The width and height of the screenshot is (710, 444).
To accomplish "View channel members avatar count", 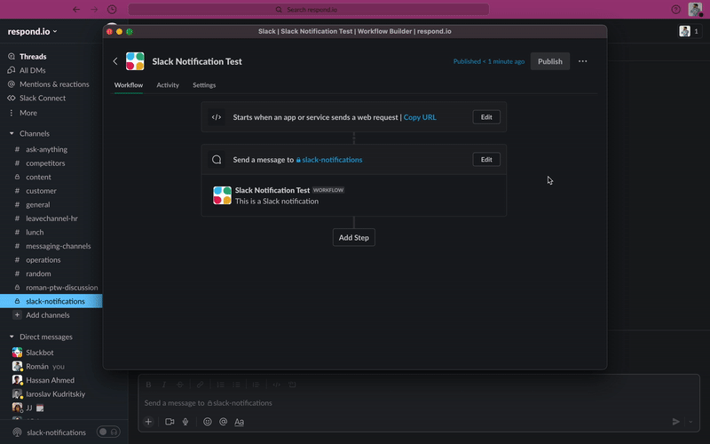I will tap(690, 31).
